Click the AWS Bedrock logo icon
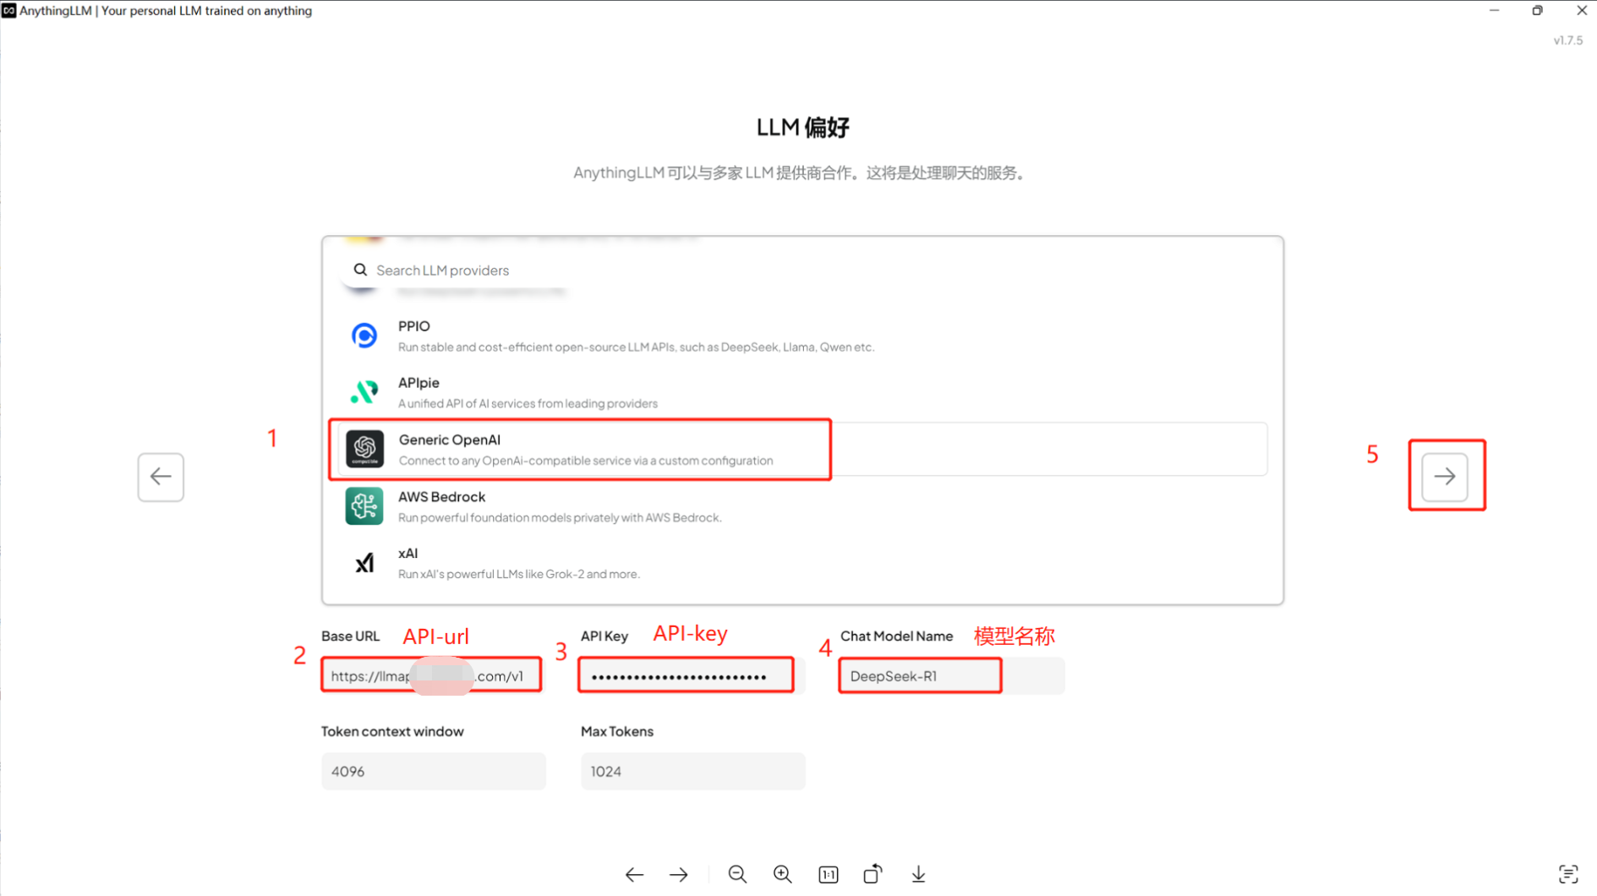Image resolution: width=1597 pixels, height=896 pixels. tap(364, 505)
